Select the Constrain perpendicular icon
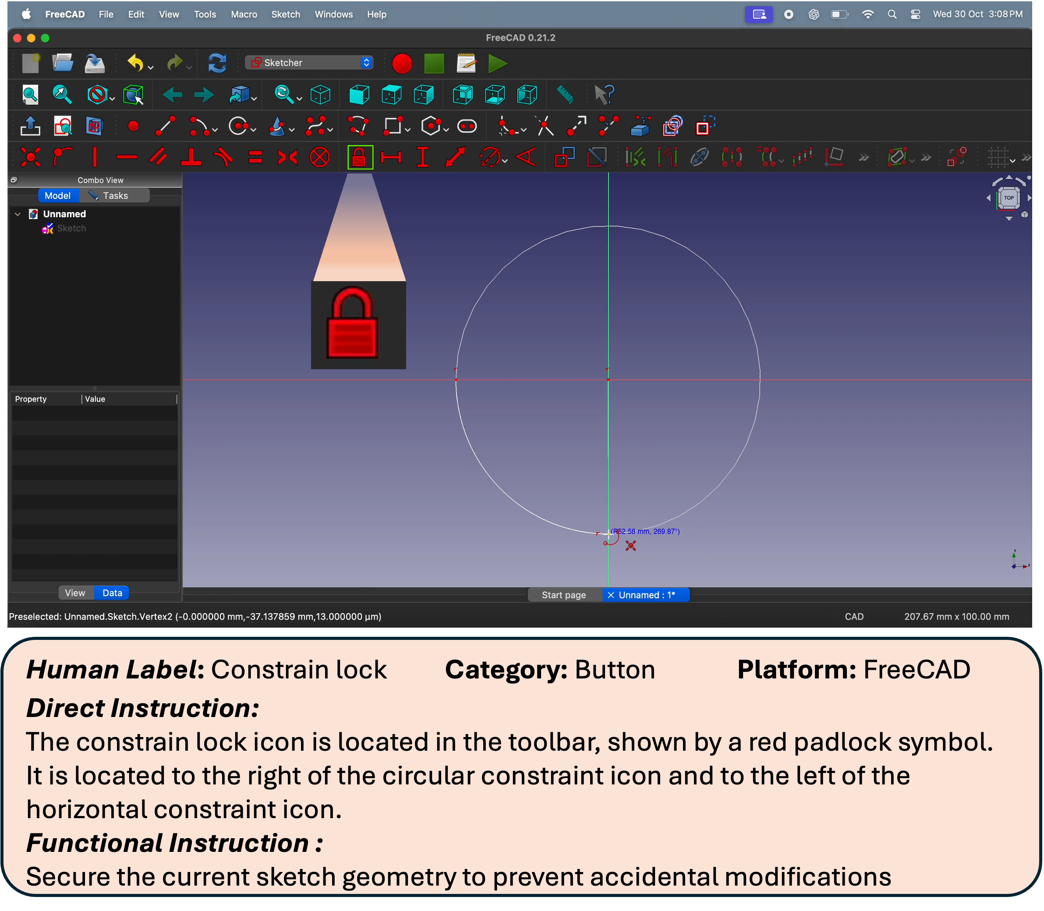 pos(191,157)
